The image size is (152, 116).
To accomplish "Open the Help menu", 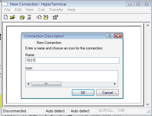I will (72, 10).
